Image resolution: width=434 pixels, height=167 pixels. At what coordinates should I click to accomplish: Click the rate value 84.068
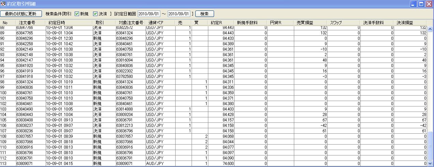228,136
